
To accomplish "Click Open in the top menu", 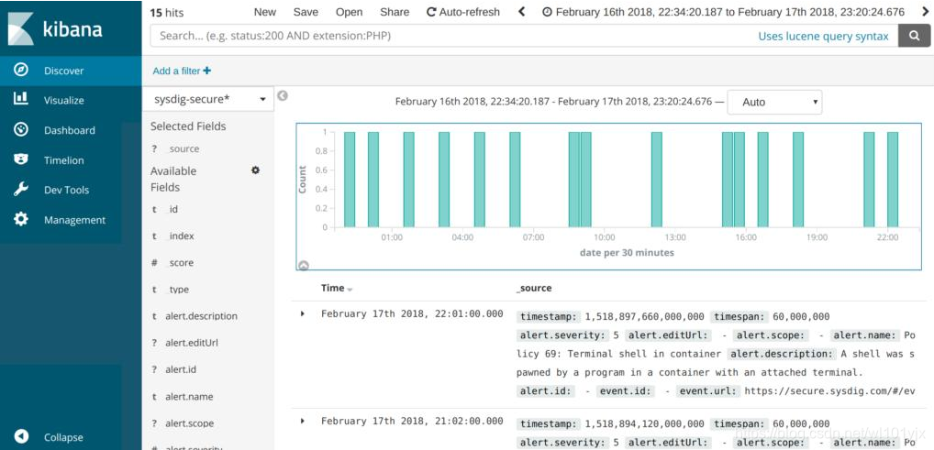I will click(349, 12).
